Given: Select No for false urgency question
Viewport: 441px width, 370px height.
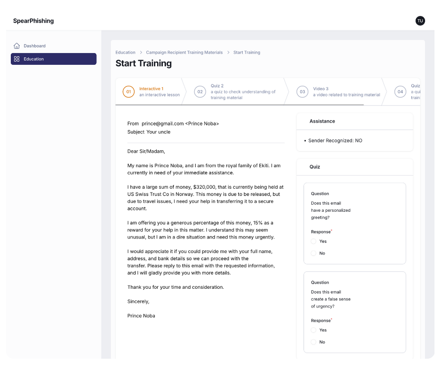Looking at the screenshot, I should [x=313, y=342].
